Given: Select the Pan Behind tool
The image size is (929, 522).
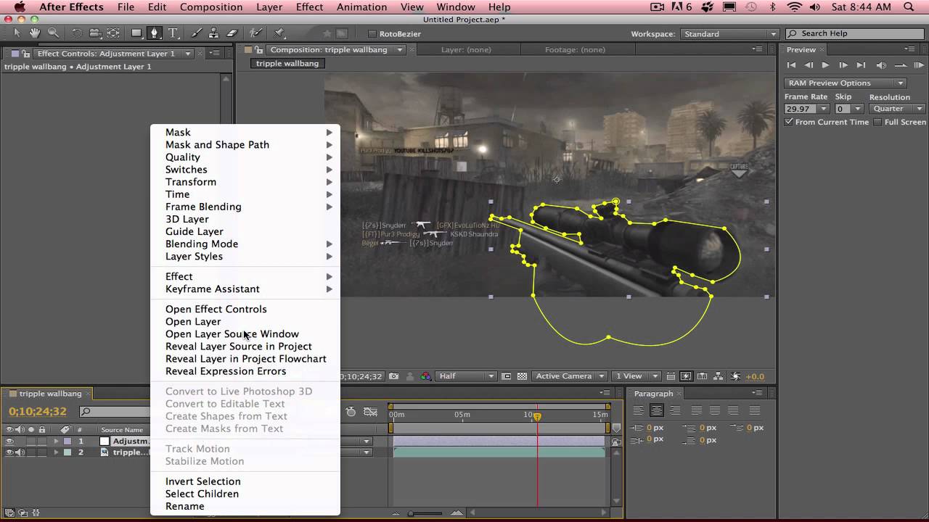Looking at the screenshot, I should pos(113,33).
